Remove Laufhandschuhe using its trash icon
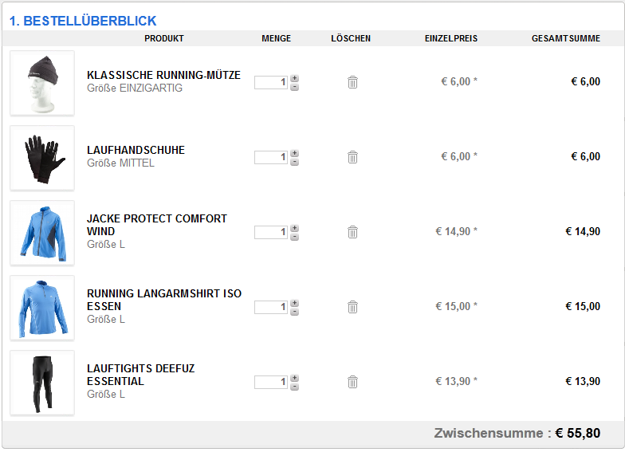625x452 pixels. (x=352, y=157)
